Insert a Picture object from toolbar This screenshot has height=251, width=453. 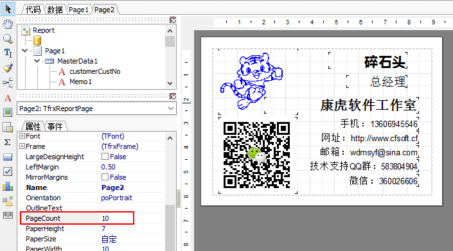pos(8,112)
